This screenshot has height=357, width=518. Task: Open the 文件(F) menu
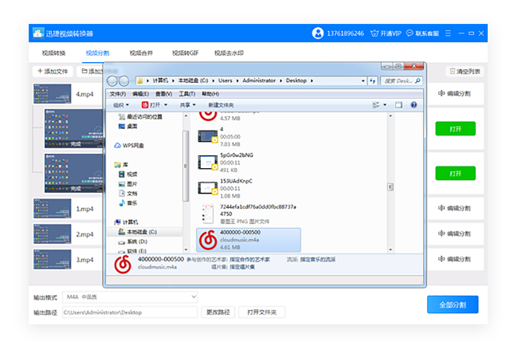pyautogui.click(x=118, y=94)
